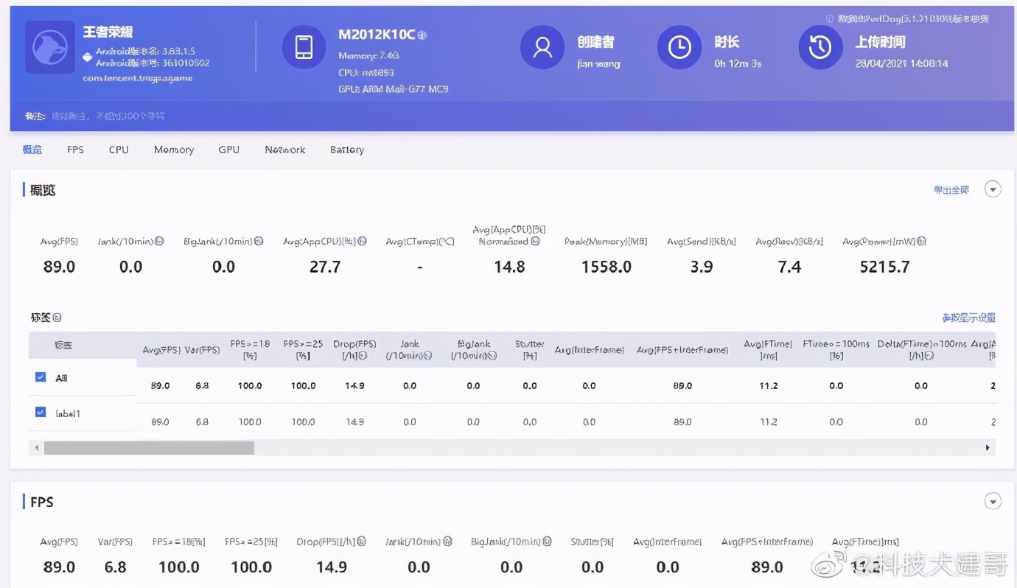The height and width of the screenshot is (588, 1017).
Task: Click the duration clock icon
Action: coord(679,47)
